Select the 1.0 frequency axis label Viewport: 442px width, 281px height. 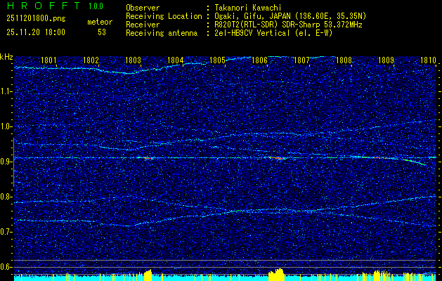click(6, 126)
